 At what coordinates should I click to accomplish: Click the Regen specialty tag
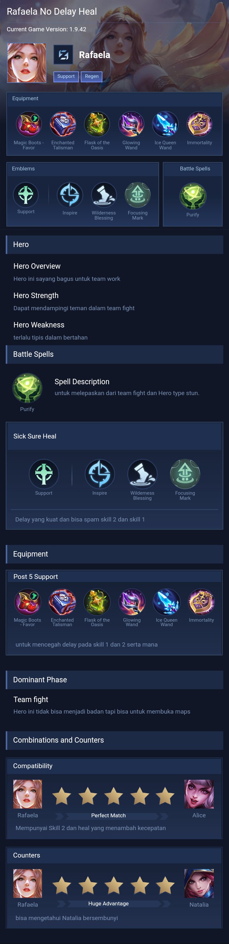click(x=92, y=77)
